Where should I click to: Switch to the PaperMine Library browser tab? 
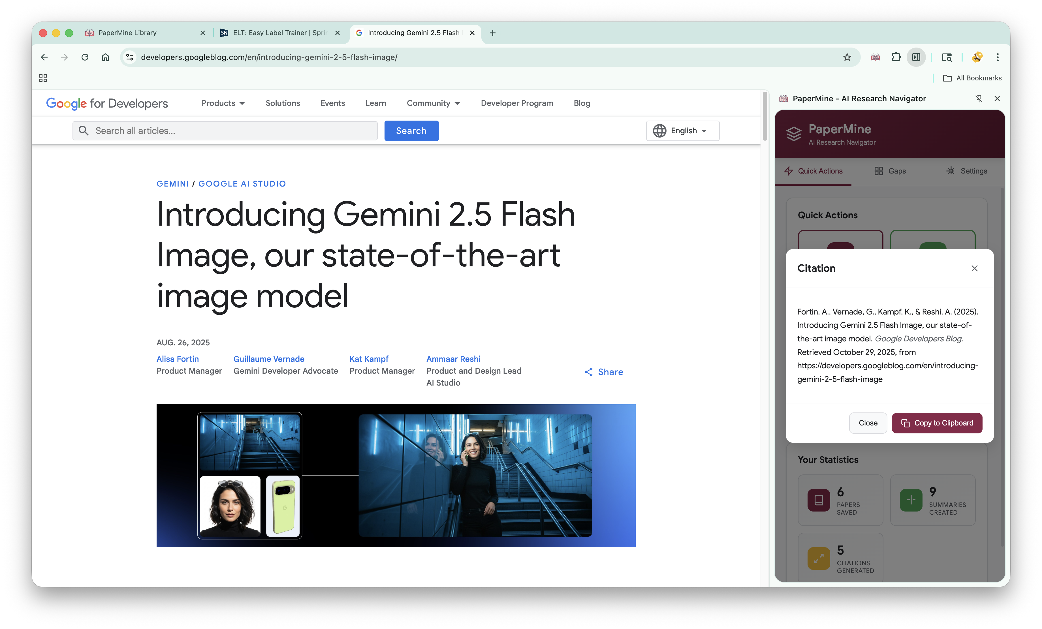coord(127,33)
